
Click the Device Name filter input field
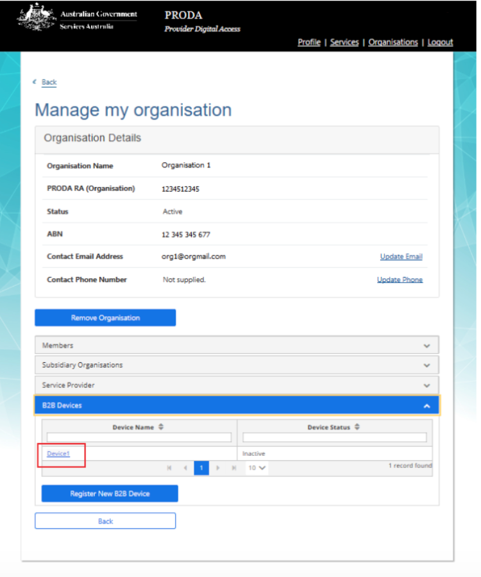[x=139, y=438]
